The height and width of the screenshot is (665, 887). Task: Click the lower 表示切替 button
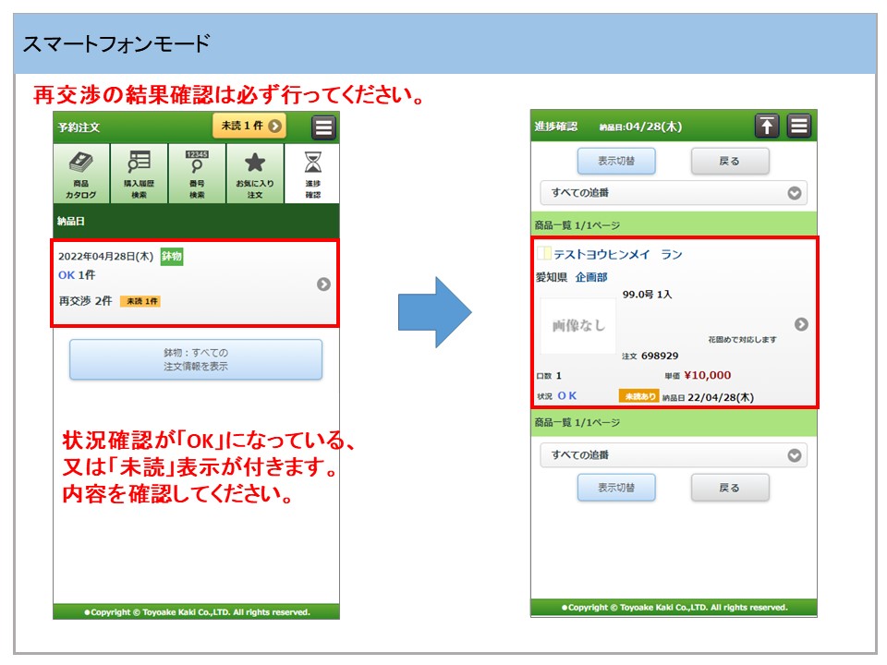point(616,488)
